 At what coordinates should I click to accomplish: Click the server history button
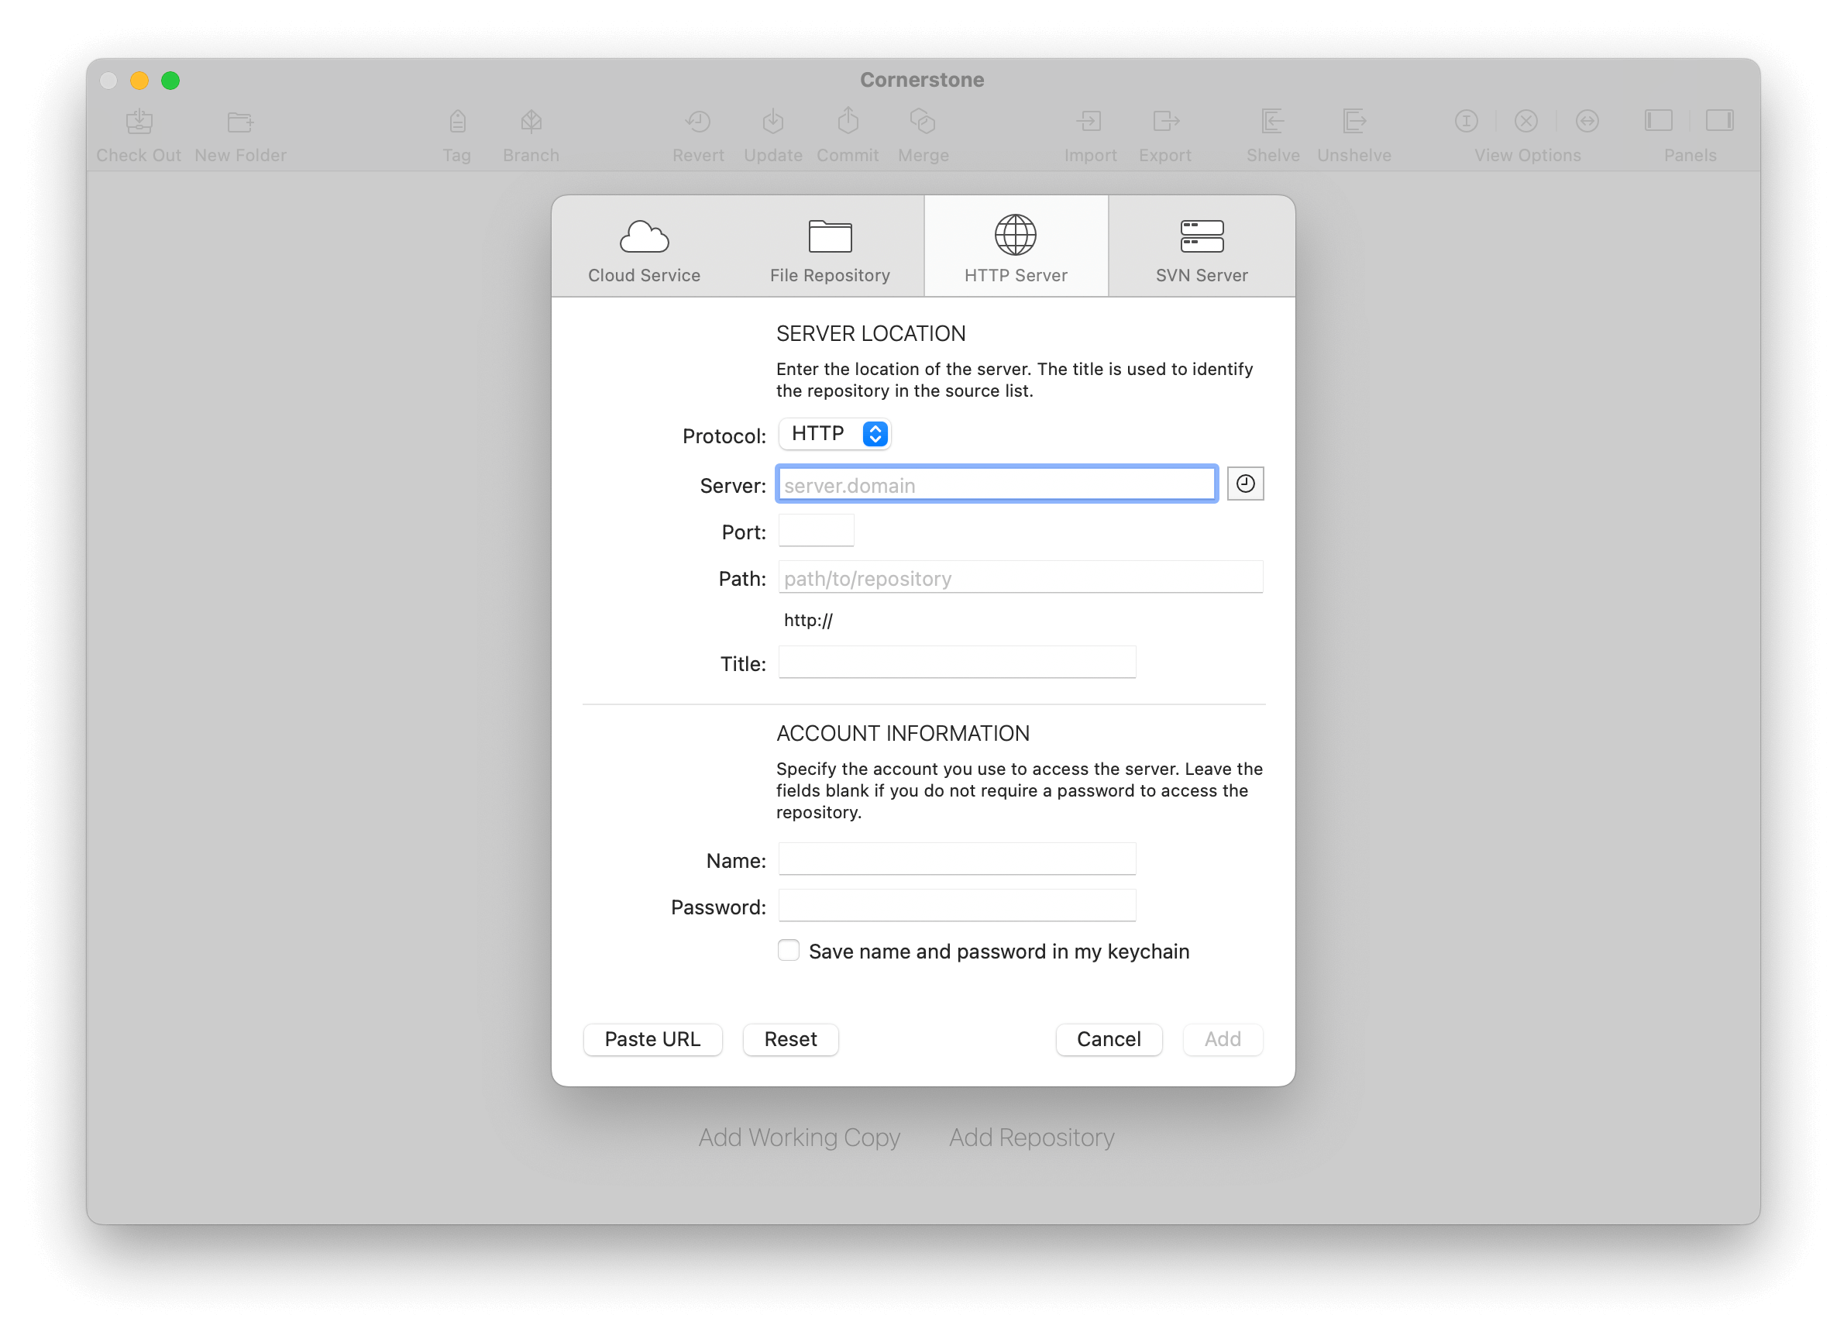(x=1246, y=483)
